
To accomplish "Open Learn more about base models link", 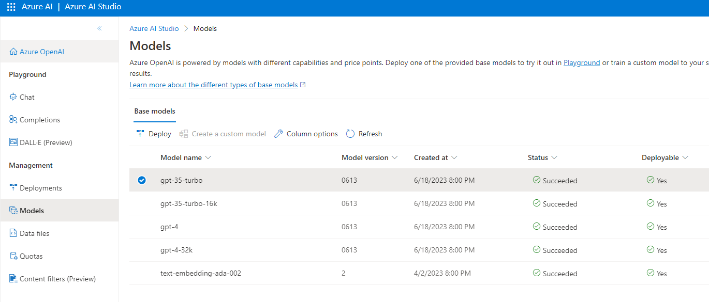I will tap(214, 85).
